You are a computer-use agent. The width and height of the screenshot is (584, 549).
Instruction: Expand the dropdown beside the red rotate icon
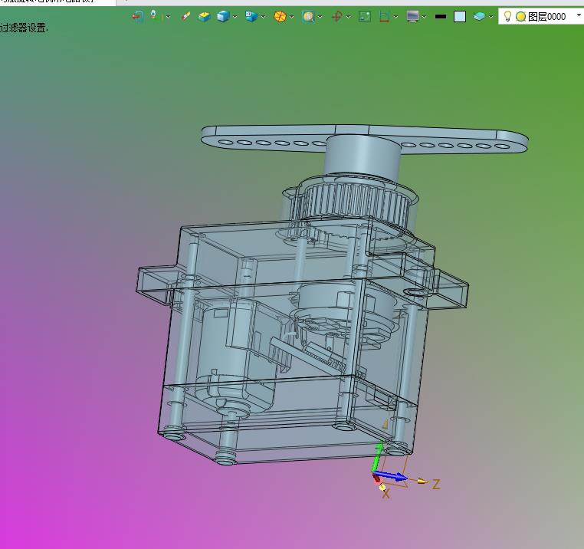(x=348, y=17)
